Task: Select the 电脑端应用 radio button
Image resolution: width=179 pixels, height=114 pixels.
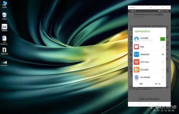Action: pyautogui.click(x=163, y=54)
